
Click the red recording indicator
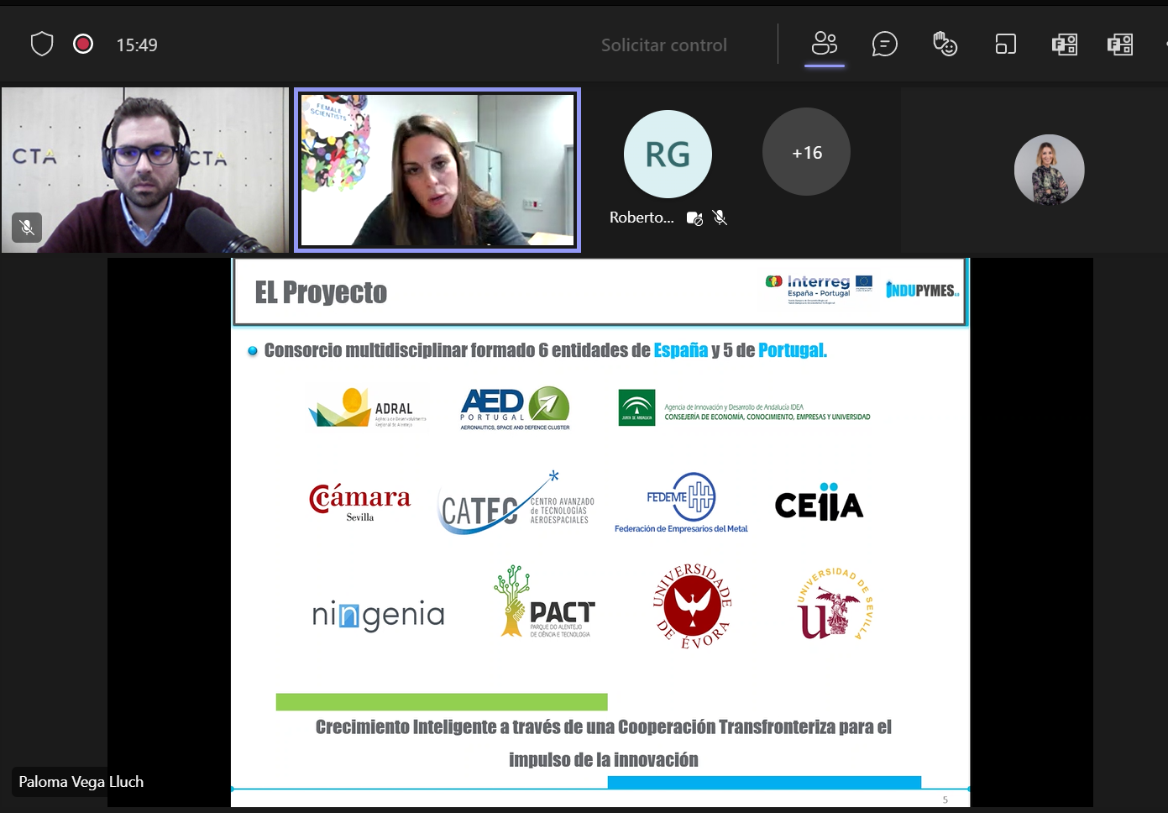(x=83, y=44)
